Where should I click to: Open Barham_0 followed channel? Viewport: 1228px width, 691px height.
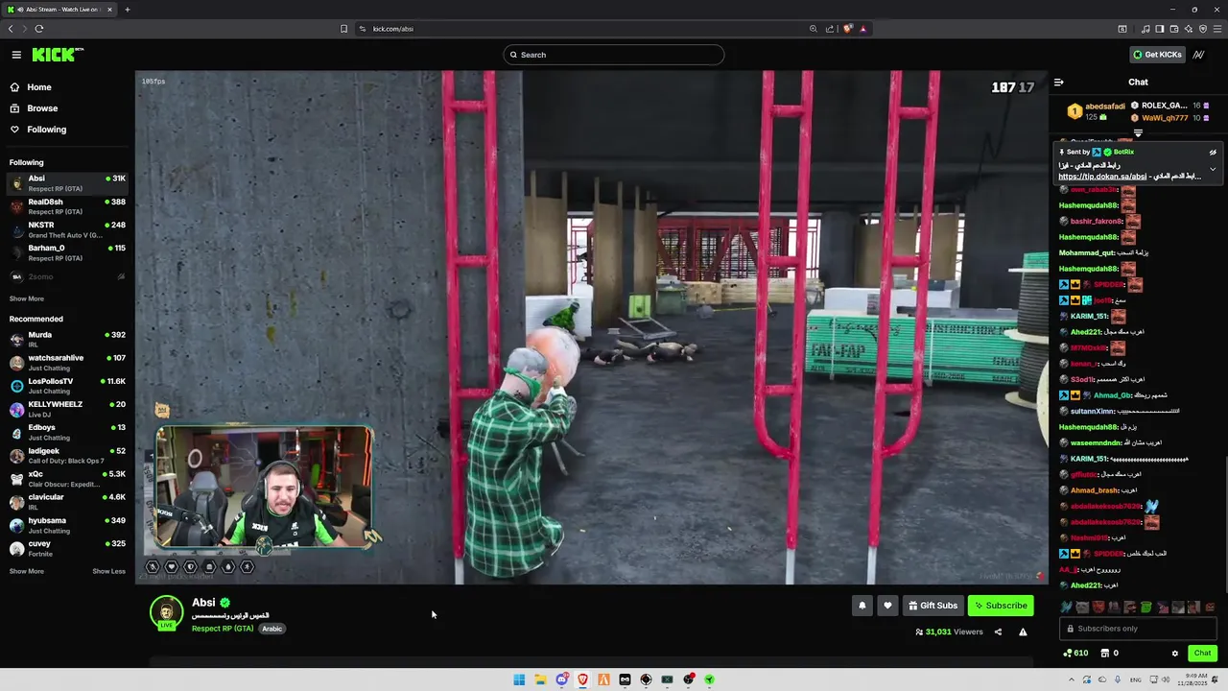[67, 252]
